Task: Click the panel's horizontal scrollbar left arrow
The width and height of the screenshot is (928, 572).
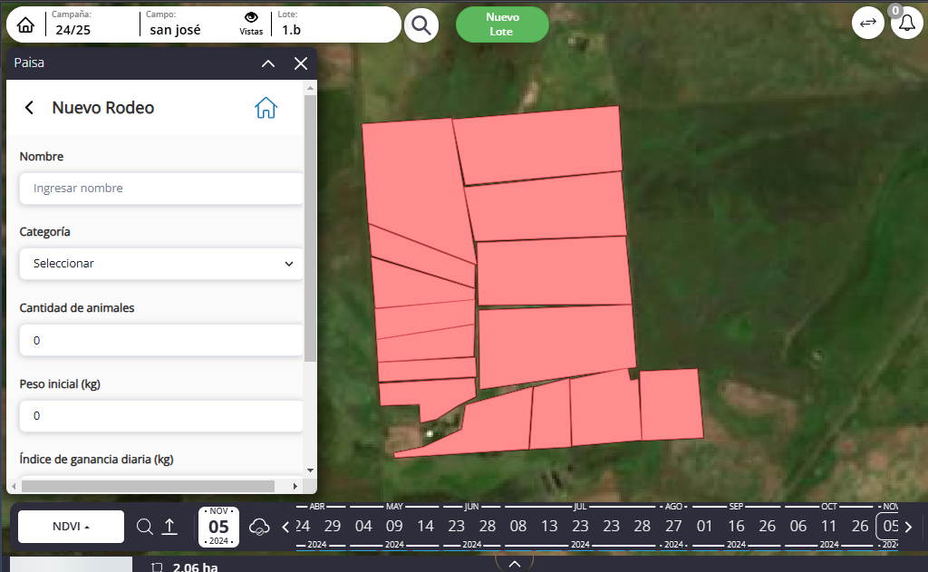Action: [14, 486]
